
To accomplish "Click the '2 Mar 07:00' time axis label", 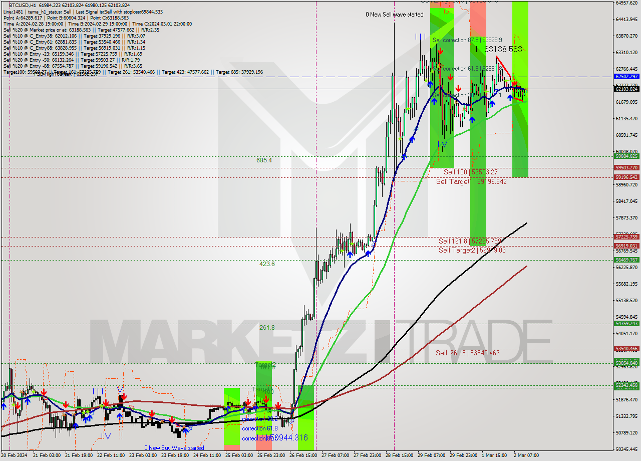I will tap(526, 455).
